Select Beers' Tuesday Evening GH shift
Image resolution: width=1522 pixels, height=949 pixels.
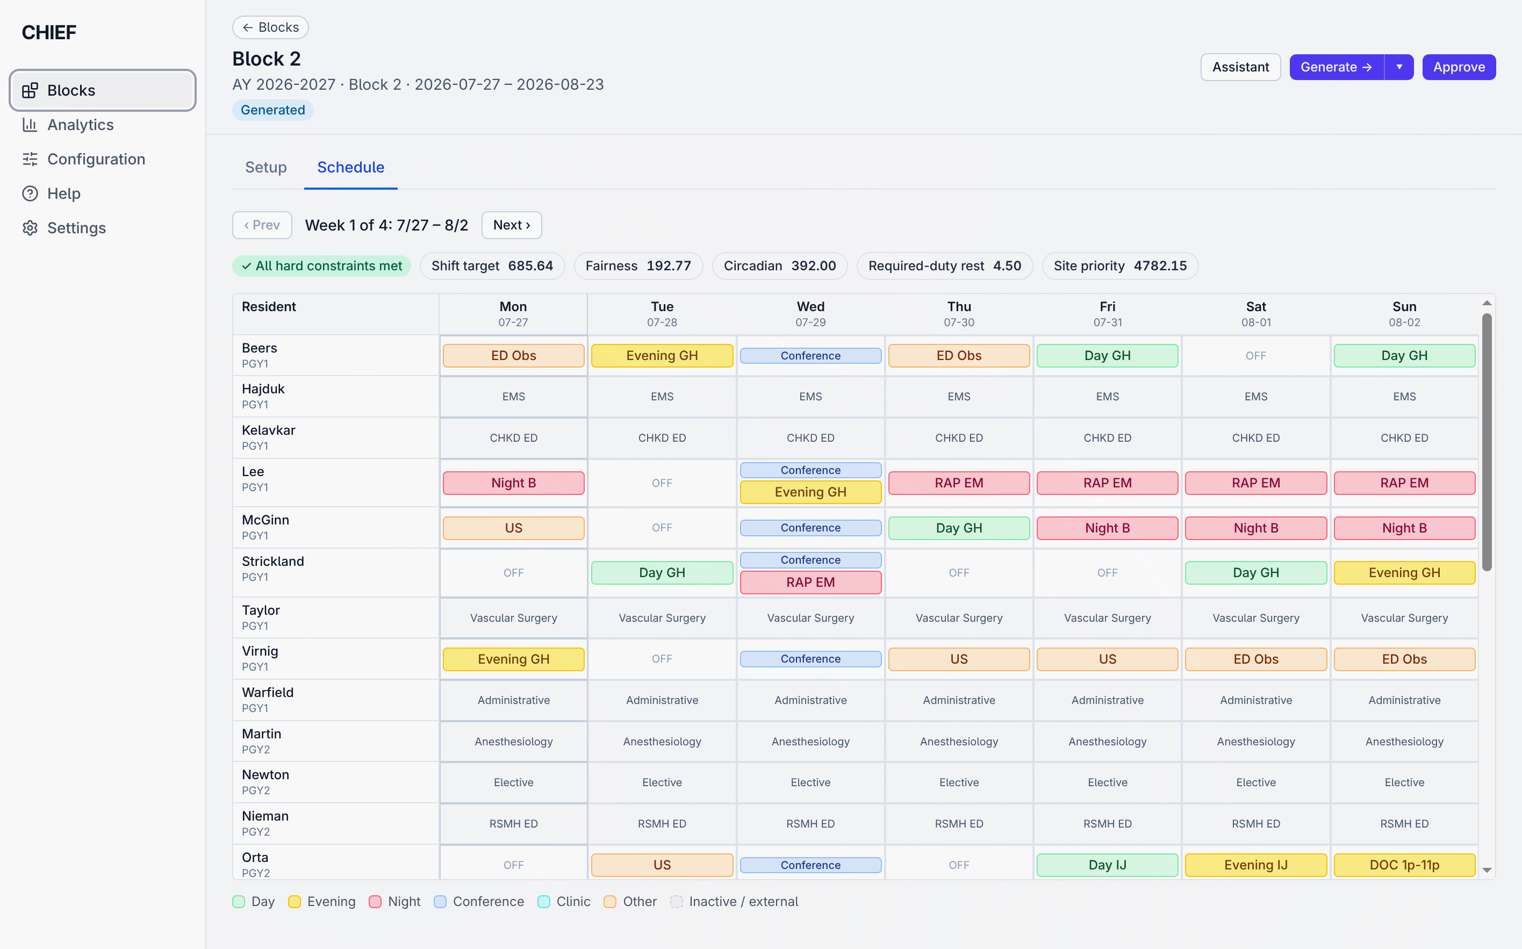[x=662, y=356]
